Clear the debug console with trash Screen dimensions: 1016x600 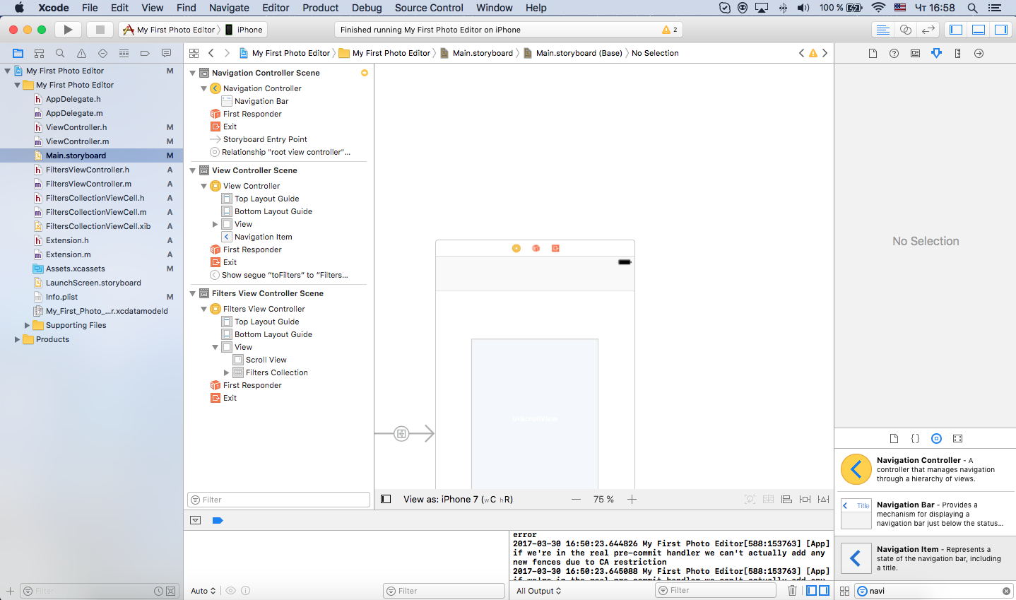coord(792,590)
